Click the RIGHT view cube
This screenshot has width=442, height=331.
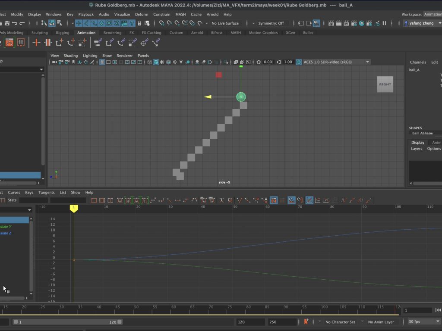385,84
